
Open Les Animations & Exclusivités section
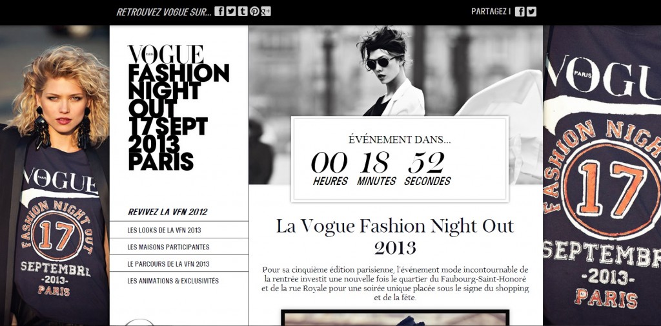pyautogui.click(x=179, y=280)
